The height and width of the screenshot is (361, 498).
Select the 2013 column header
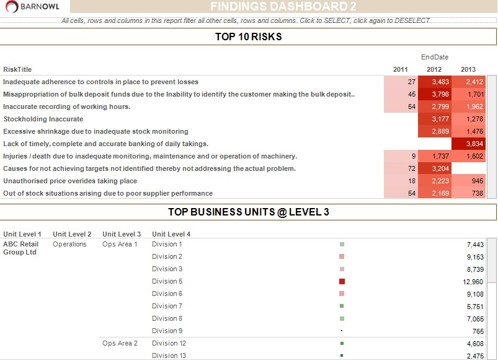pos(468,69)
